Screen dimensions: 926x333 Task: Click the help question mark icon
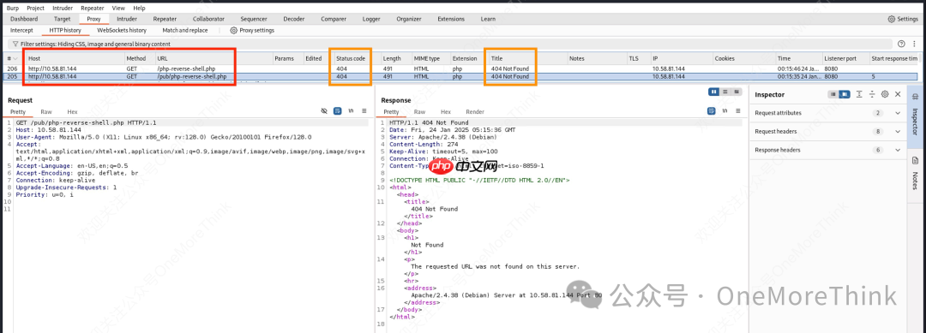(x=901, y=44)
